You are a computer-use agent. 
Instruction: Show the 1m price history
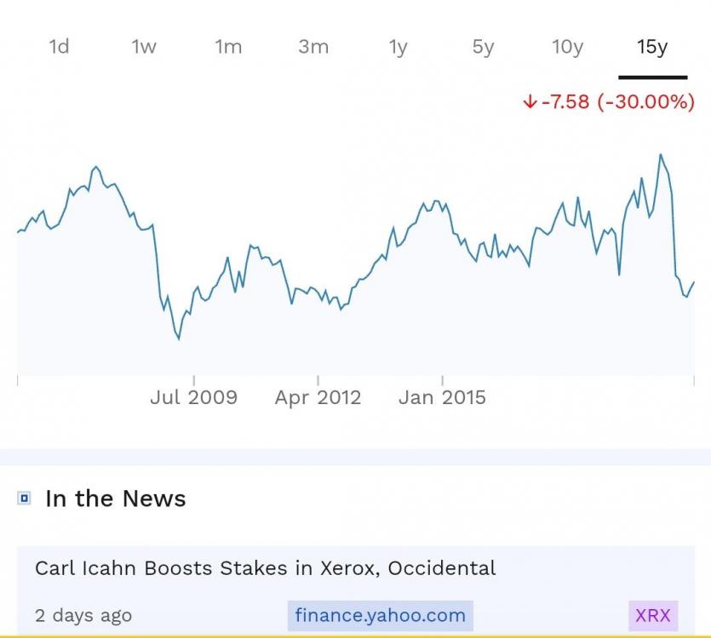coord(228,47)
